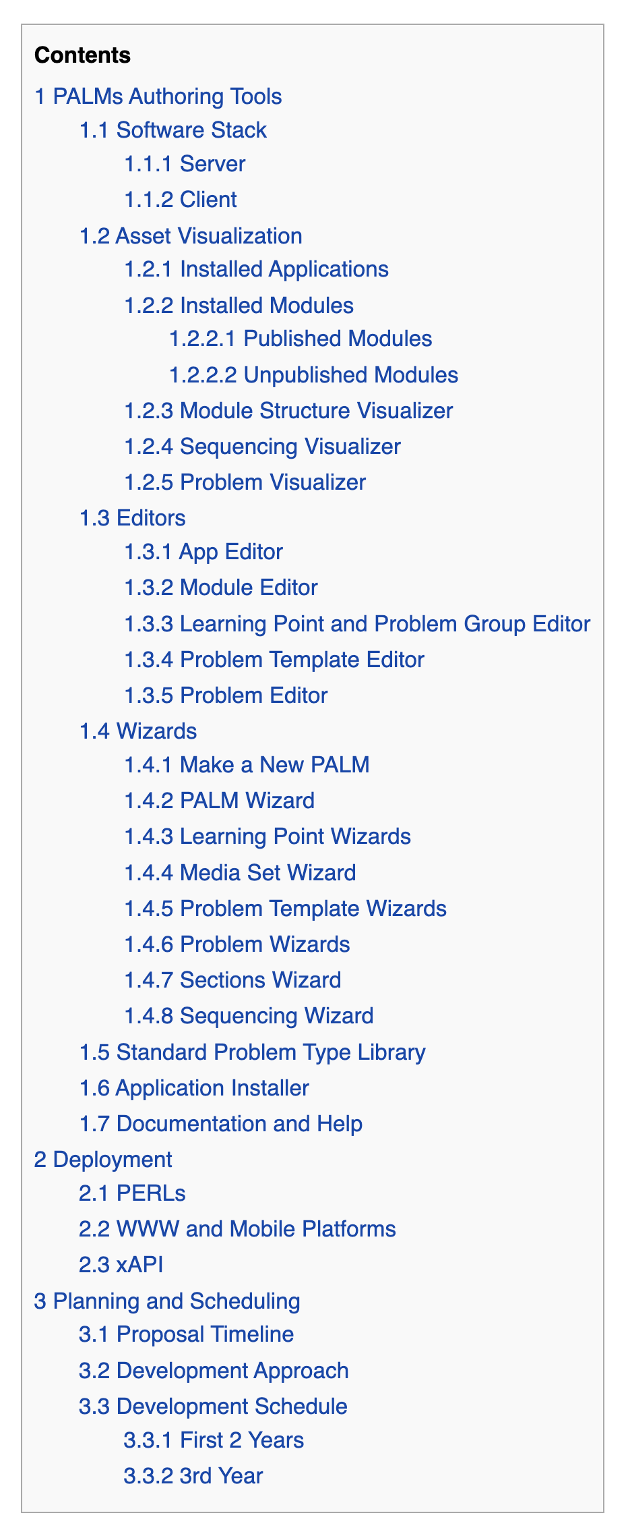Select 1.2.2.2 Unpublished Modules entry
Viewport: 628px width, 1534px height.
point(314,375)
